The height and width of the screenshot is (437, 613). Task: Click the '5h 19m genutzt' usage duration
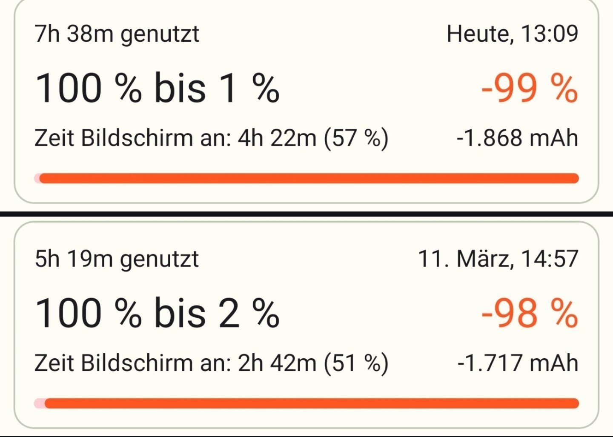(117, 259)
